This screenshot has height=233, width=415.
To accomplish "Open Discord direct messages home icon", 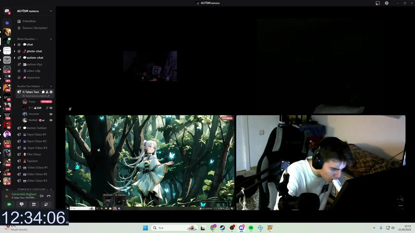I will click(7, 11).
